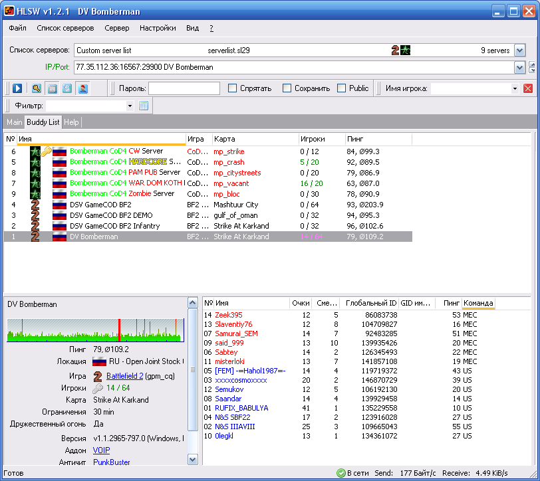The height and width of the screenshot is (481, 540).
Task: Click the filter table icon
Action: 144,106
